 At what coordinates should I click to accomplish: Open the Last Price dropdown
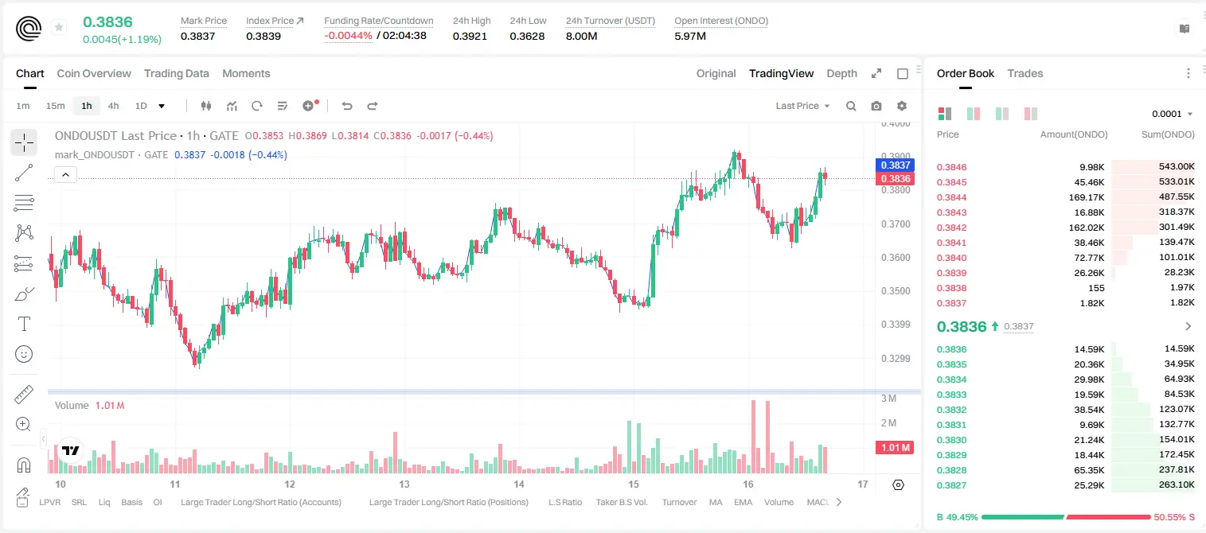(x=802, y=106)
